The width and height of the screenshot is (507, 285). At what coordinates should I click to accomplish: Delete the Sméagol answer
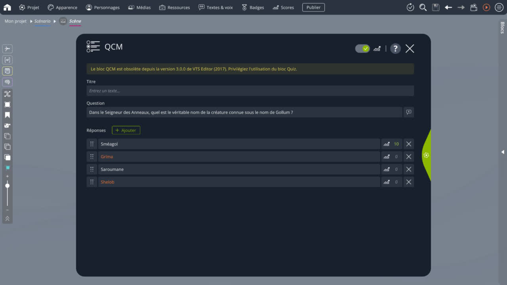(409, 144)
